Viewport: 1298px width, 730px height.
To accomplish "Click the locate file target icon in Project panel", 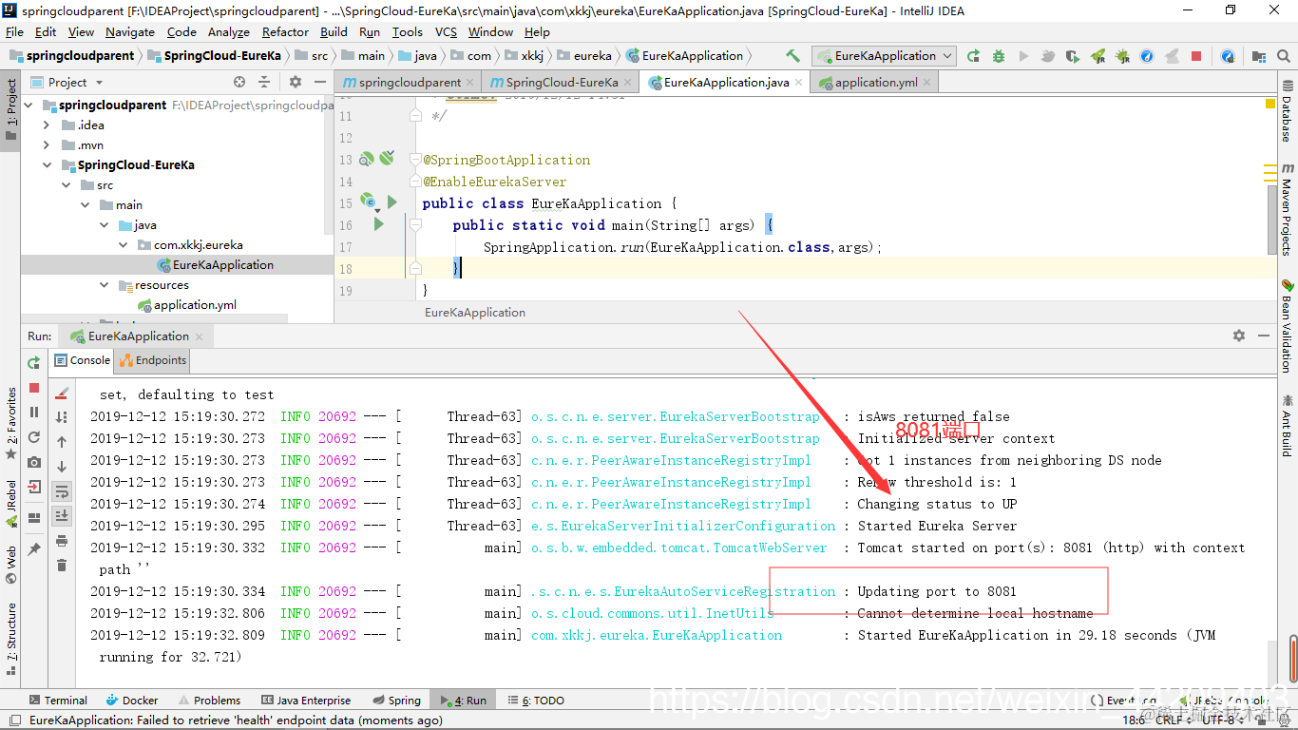I will tap(239, 83).
